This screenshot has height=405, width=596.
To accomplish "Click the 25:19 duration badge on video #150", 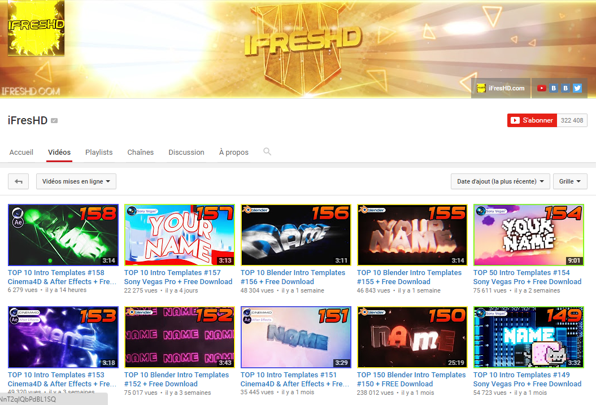I will pos(456,363).
